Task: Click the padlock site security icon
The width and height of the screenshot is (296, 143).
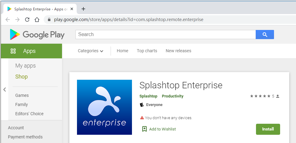Action: point(49,20)
